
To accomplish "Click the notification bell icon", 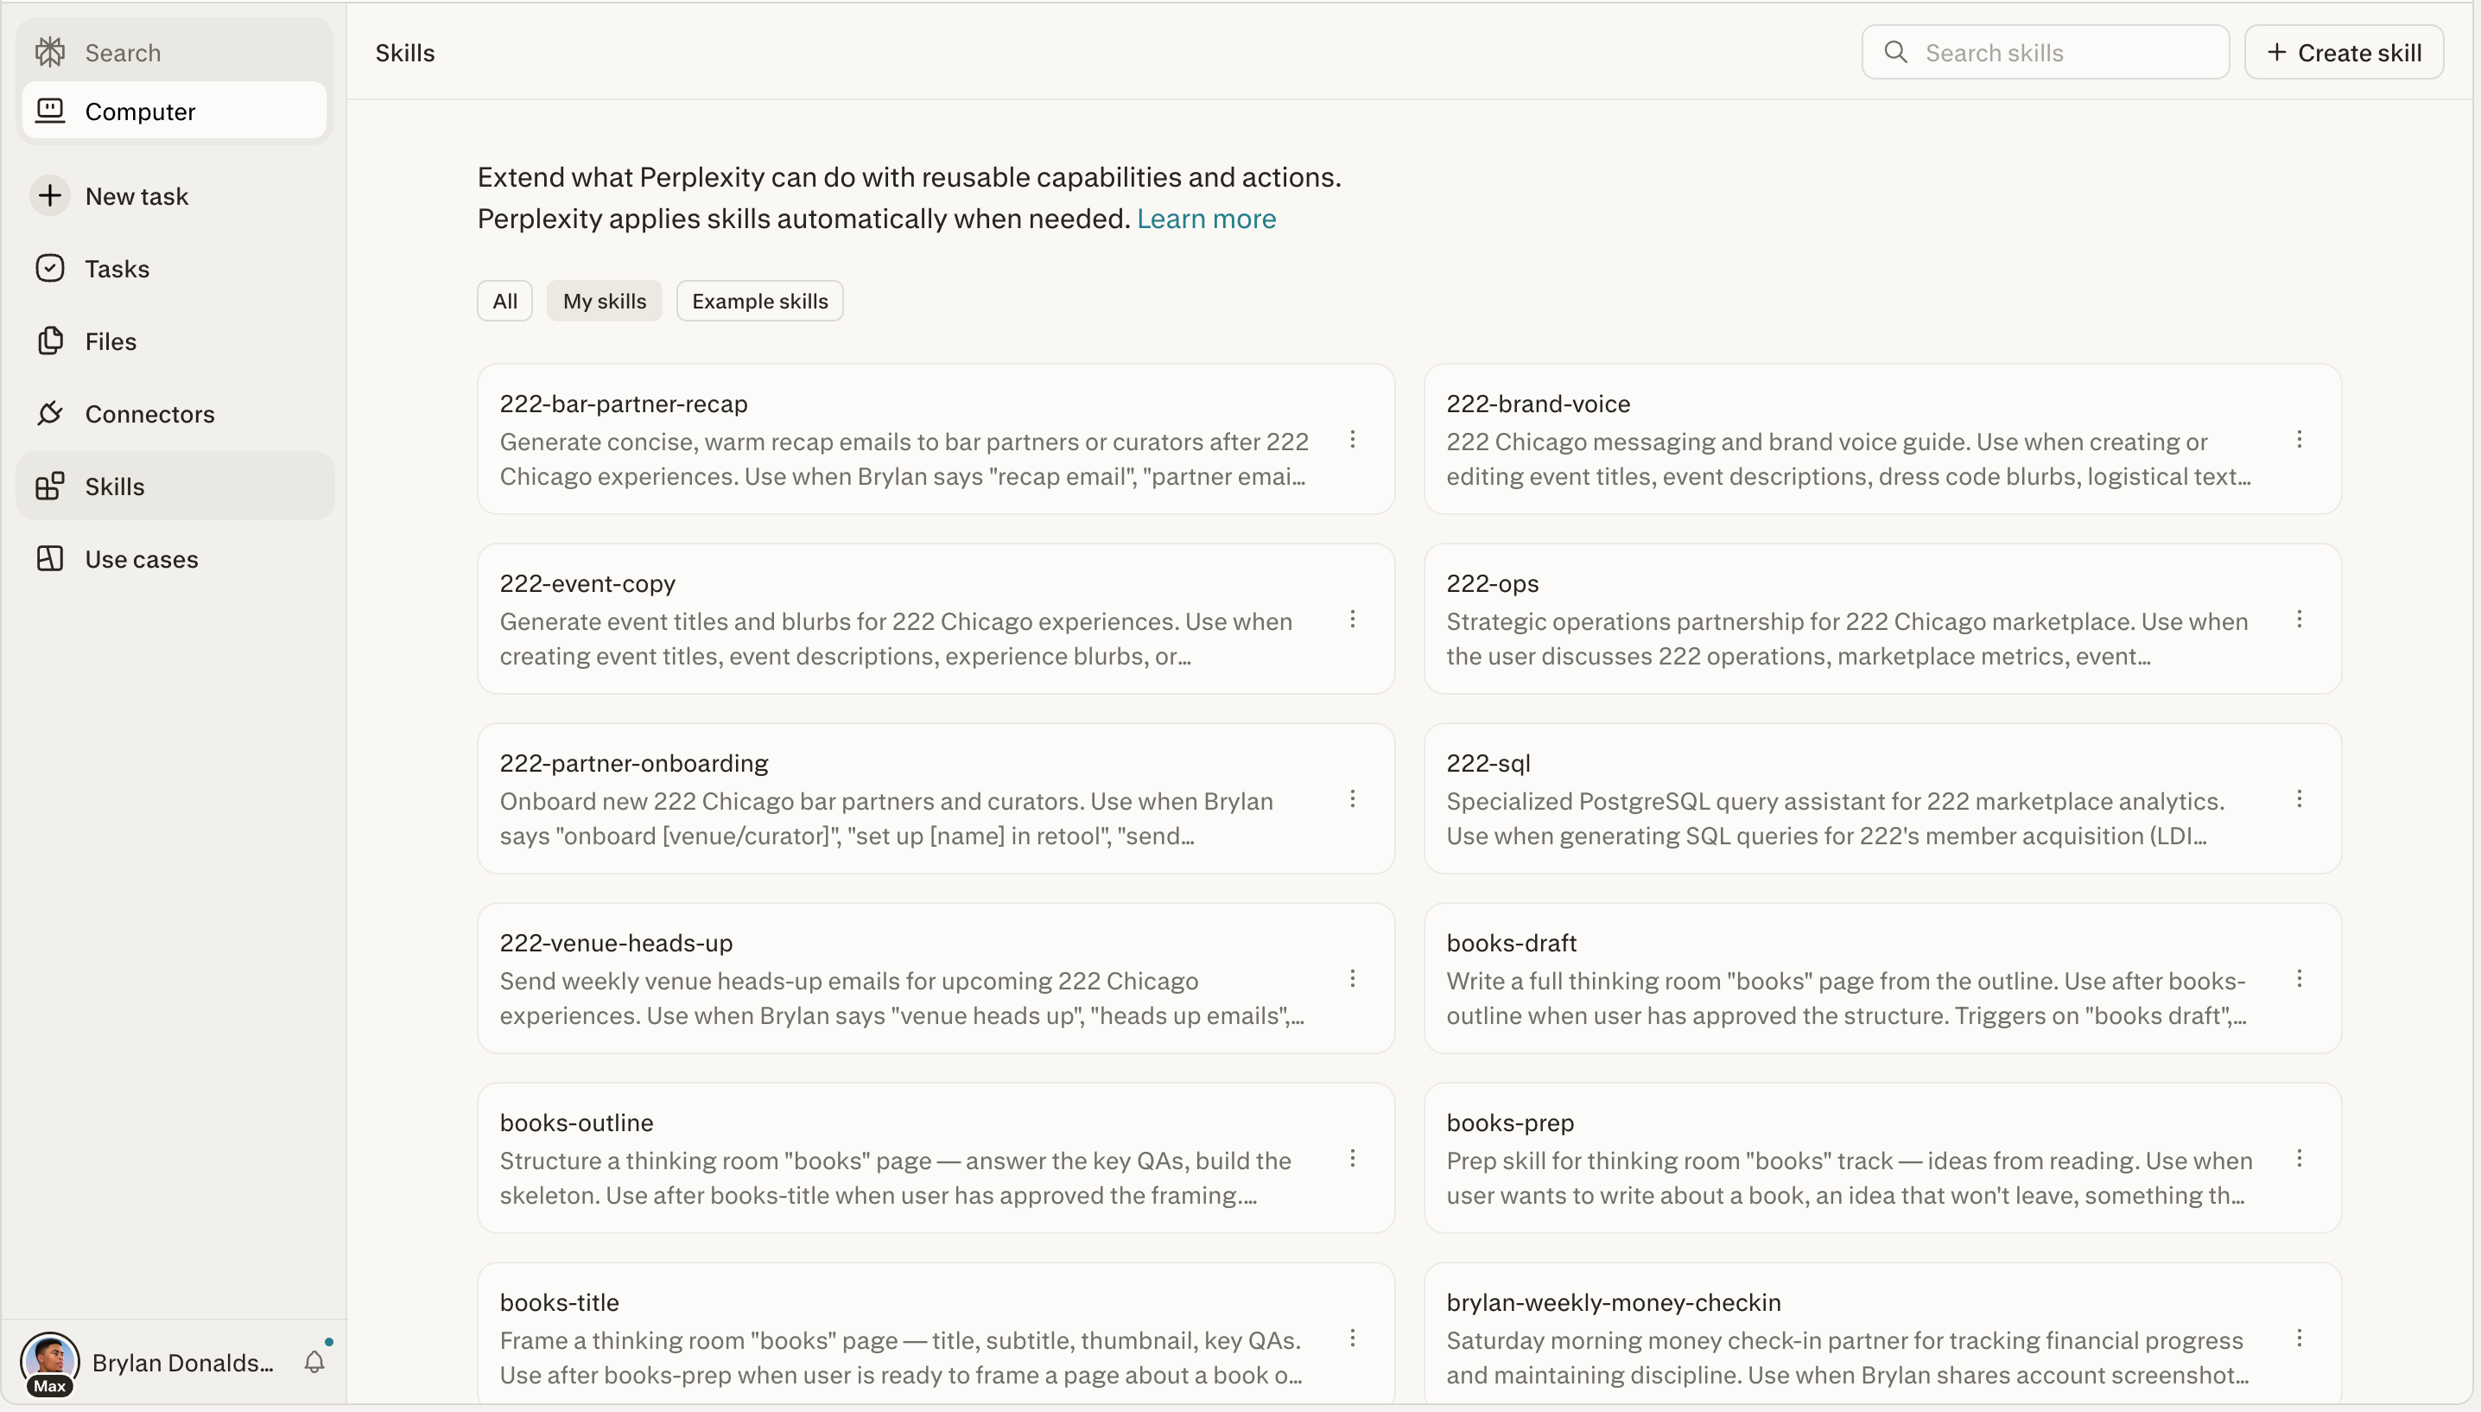I will pos(314,1362).
